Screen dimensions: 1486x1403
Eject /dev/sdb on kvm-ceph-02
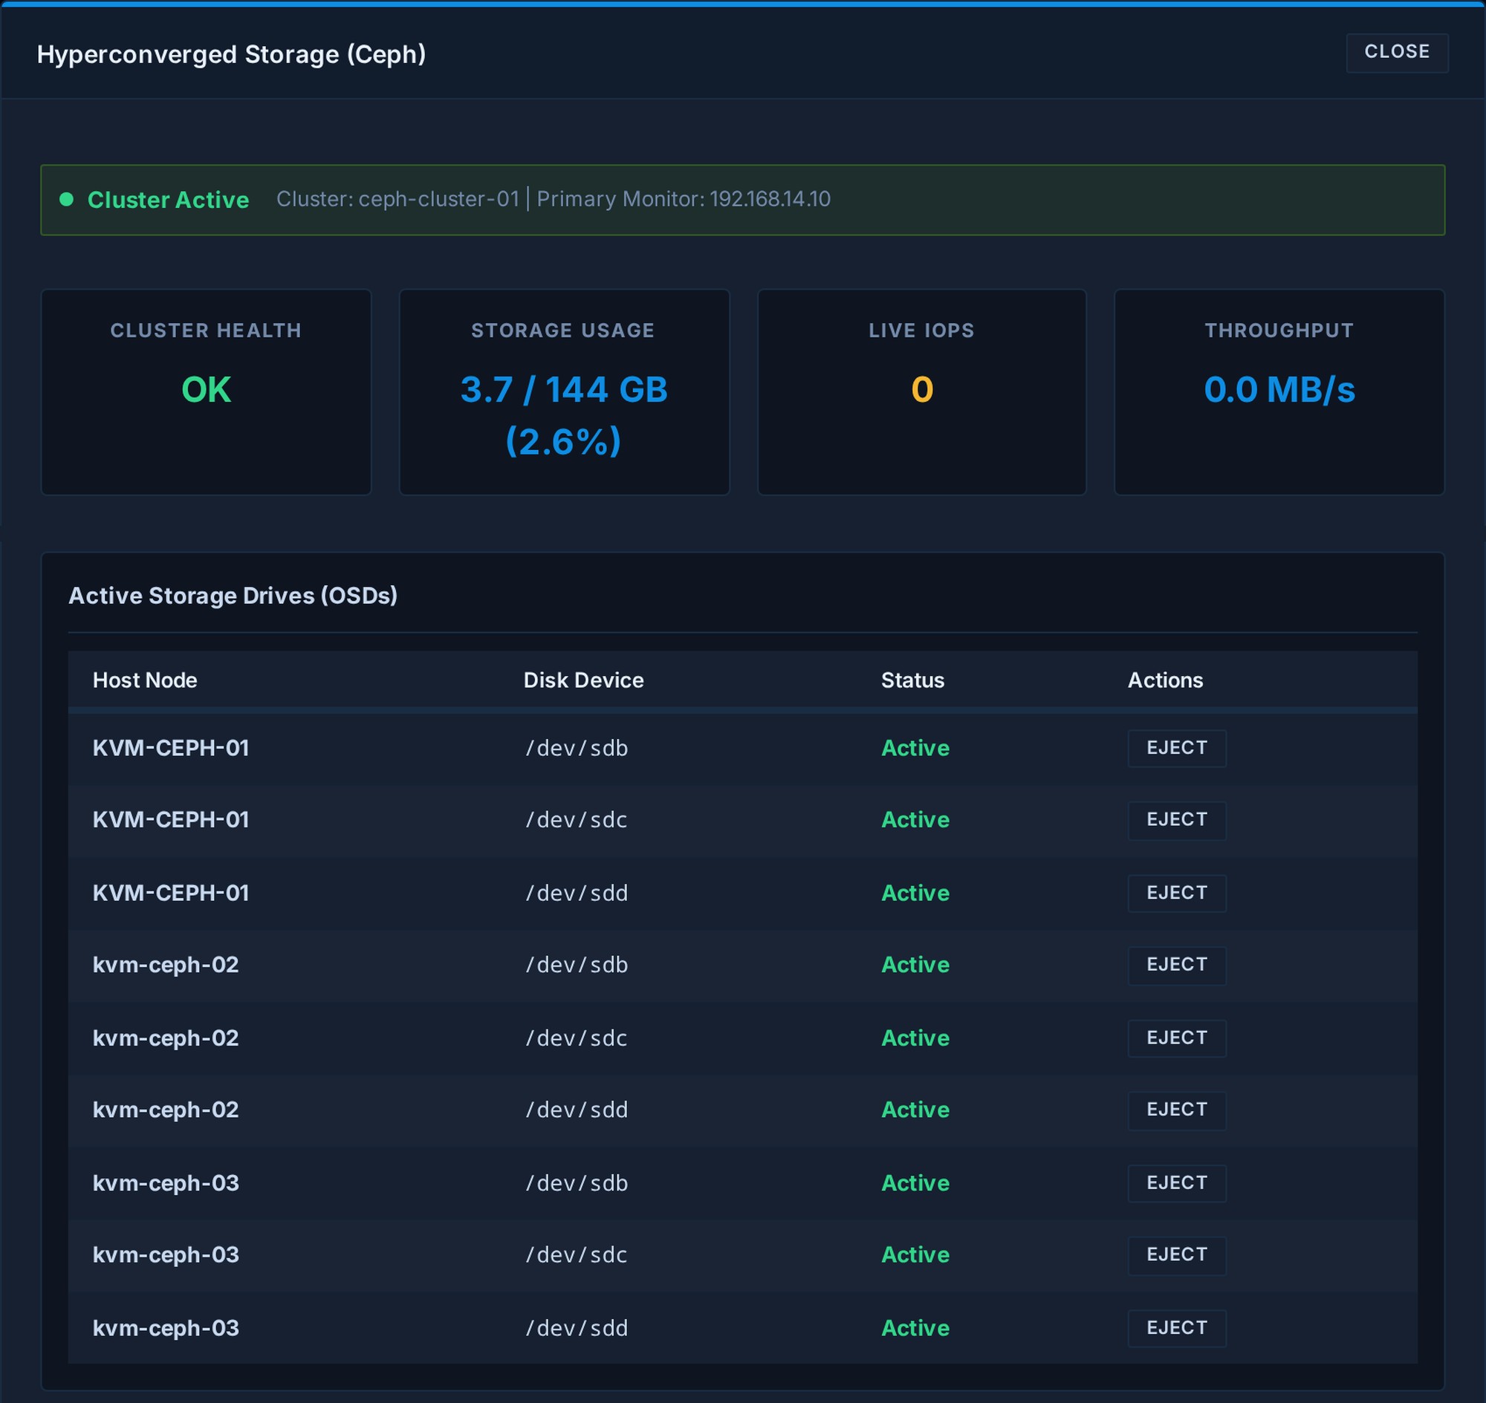1177,966
